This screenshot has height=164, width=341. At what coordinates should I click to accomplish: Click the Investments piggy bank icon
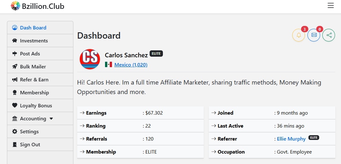(x=15, y=41)
